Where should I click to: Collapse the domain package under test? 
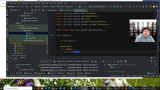(x=22, y=30)
